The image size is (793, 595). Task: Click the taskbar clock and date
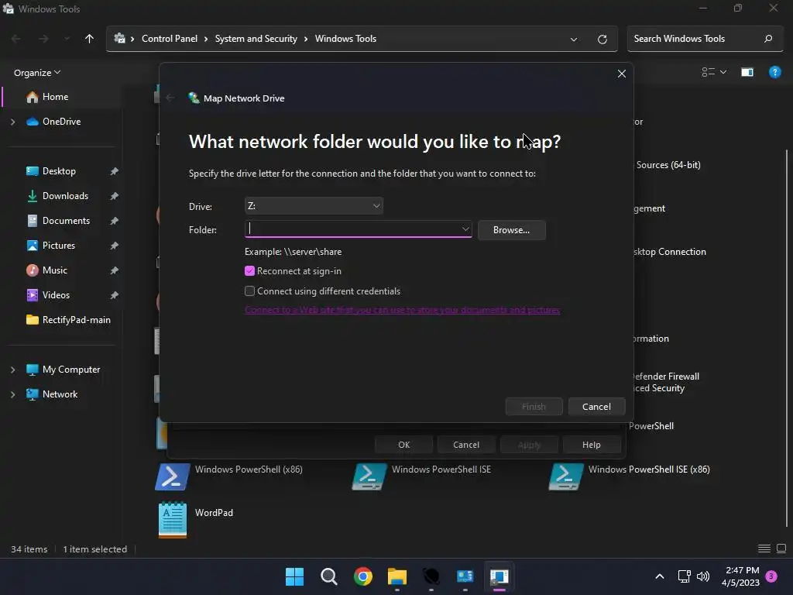[x=741, y=576]
